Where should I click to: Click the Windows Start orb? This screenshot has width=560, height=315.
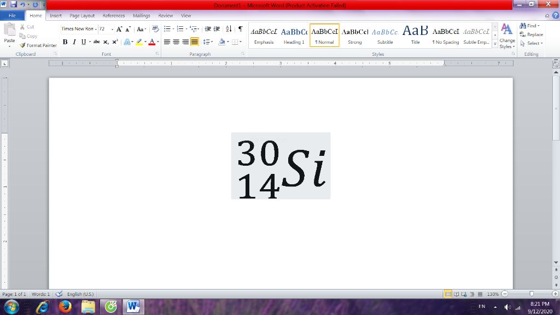pos(11,307)
